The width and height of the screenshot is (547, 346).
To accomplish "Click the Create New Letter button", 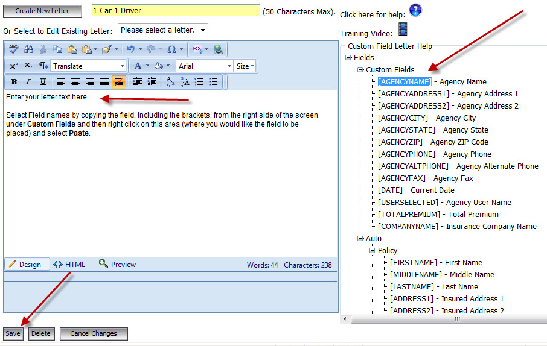I will [42, 10].
